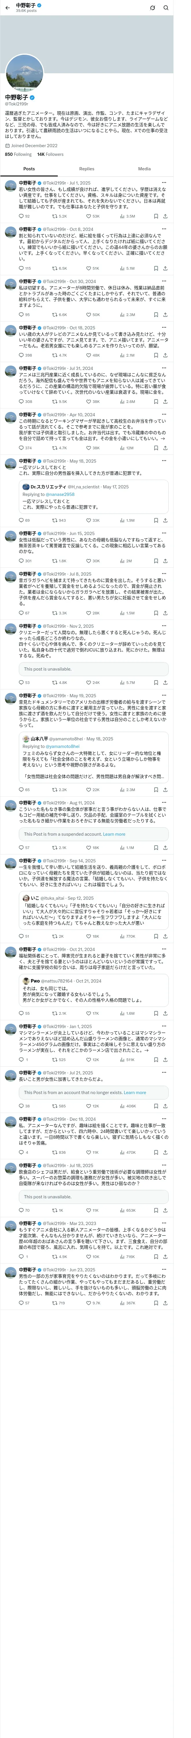The width and height of the screenshot is (191, 1738).
Task: Open more menu on Sep 14, 2025 post
Action: [x=164, y=861]
